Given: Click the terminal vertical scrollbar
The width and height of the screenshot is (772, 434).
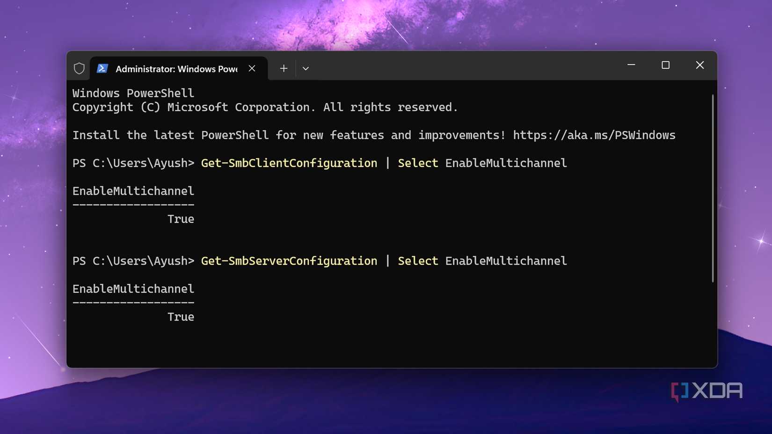Looking at the screenshot, I should (x=713, y=188).
